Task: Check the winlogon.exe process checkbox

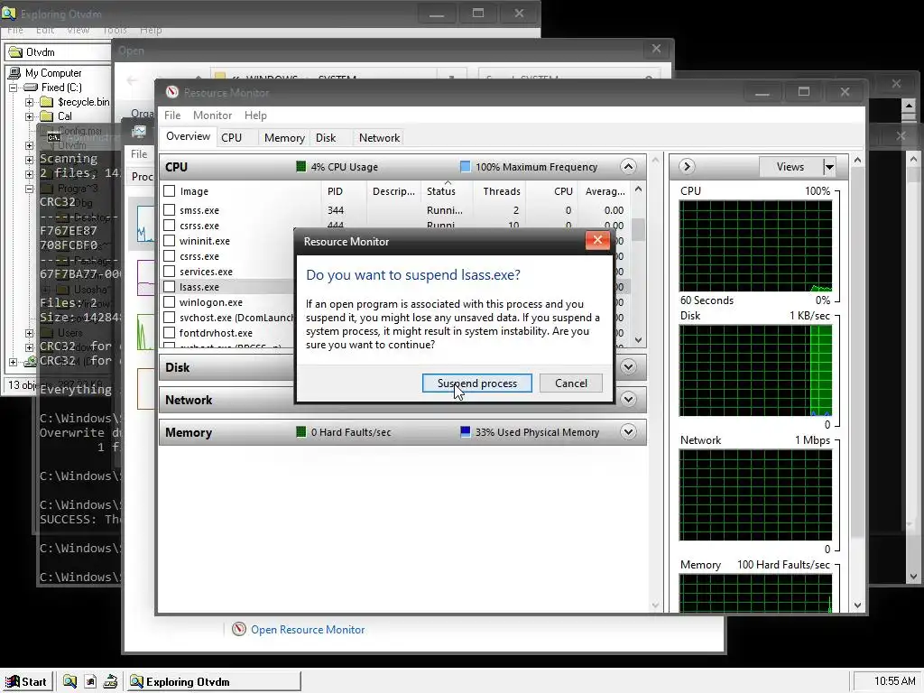Action: pyautogui.click(x=169, y=301)
